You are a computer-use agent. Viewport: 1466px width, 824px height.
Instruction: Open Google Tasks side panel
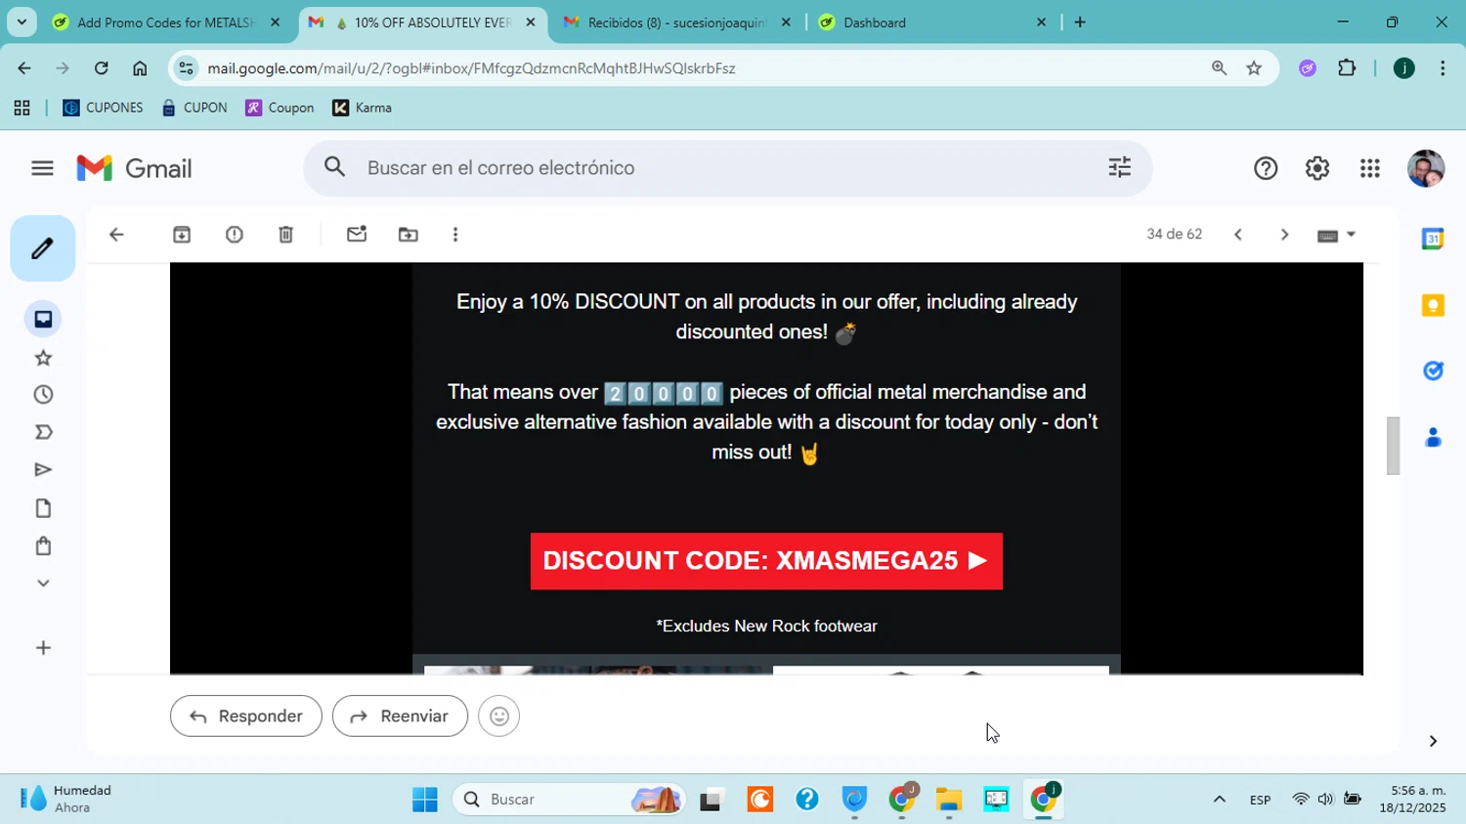click(x=1433, y=370)
